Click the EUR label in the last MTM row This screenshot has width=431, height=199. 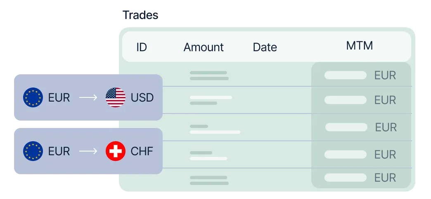point(385,178)
